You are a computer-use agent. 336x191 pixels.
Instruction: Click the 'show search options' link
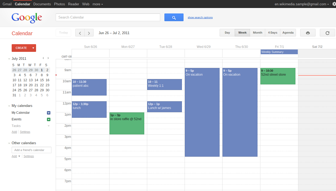coord(200,17)
